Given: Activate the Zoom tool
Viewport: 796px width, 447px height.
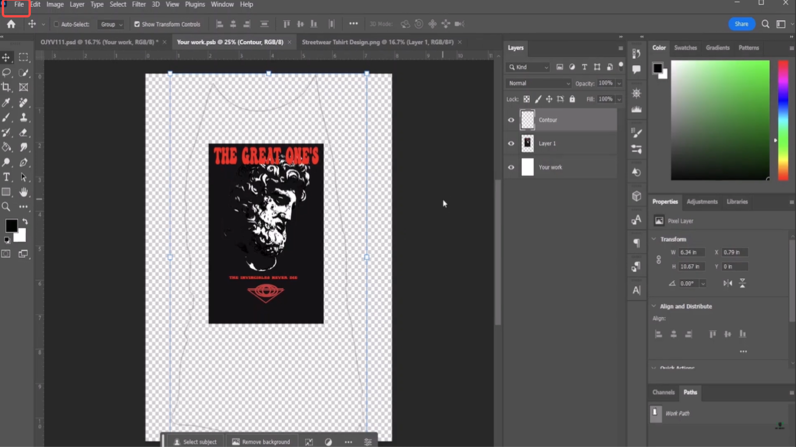Looking at the screenshot, I should (x=6, y=207).
